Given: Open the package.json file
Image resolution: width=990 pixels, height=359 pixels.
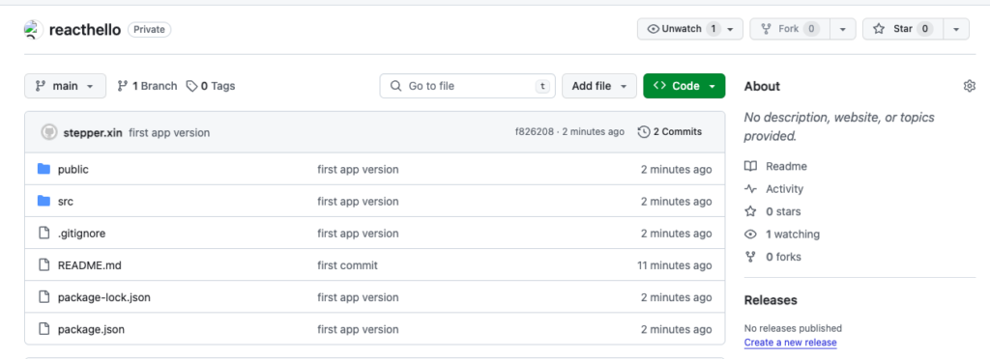Looking at the screenshot, I should pos(91,329).
